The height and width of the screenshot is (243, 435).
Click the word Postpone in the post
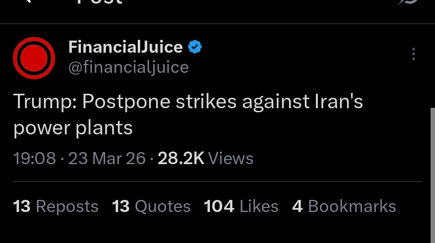tap(125, 102)
